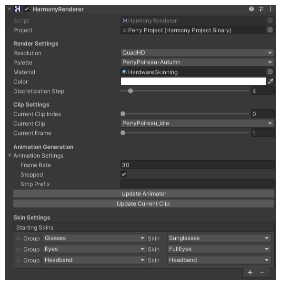Open the Resolution QuadHD dropdown
This screenshot has width=281, height=285.
pos(198,53)
